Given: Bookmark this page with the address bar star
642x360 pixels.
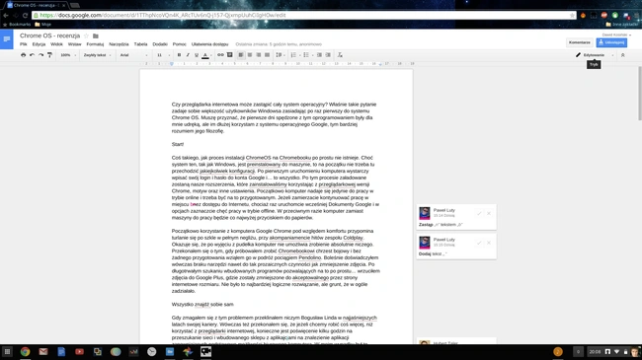Looking at the screenshot, I should tap(572, 15).
